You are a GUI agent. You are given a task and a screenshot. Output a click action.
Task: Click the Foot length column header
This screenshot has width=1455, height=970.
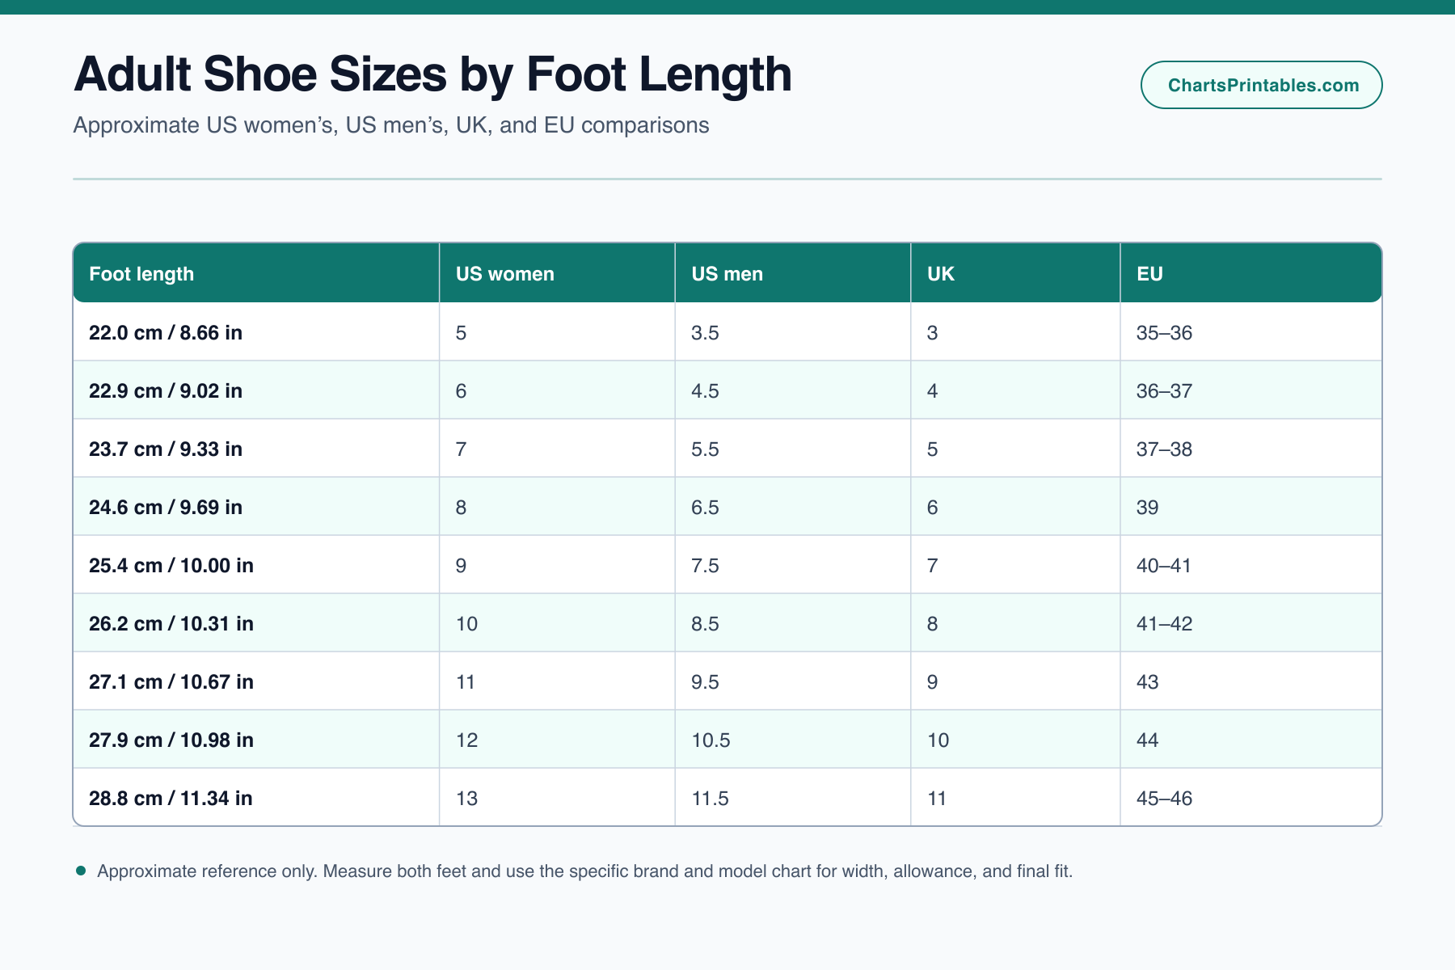[256, 273]
